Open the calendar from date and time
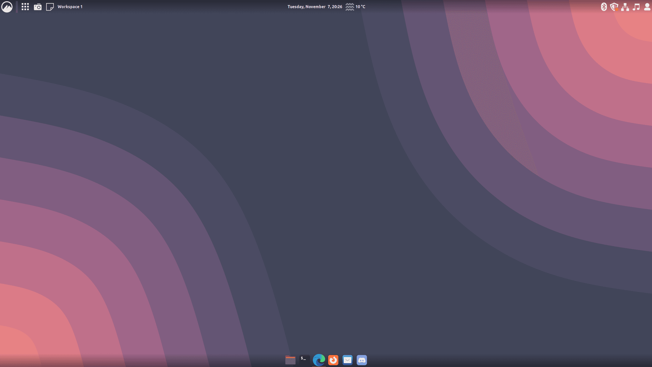The height and width of the screenshot is (367, 652). pos(315,7)
